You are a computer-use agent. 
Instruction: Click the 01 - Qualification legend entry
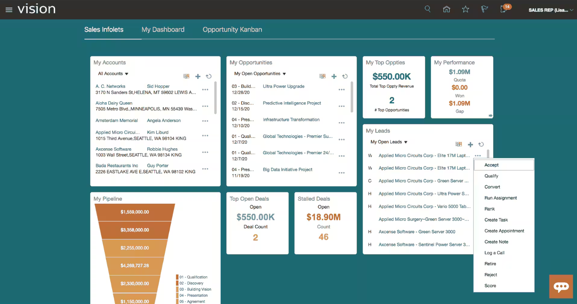(x=191, y=277)
